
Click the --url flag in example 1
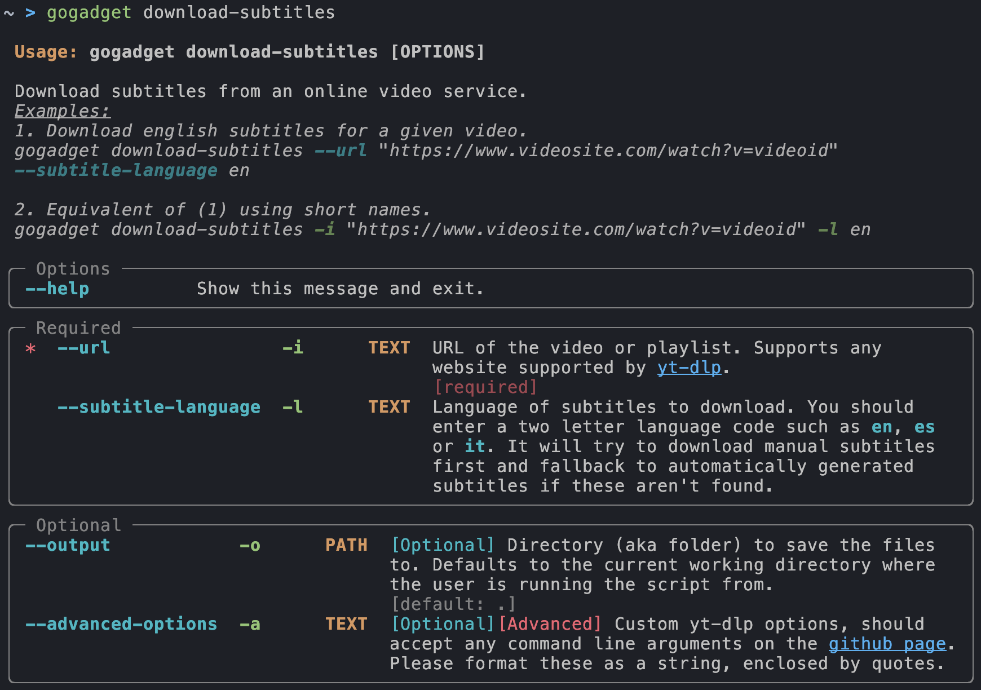tap(341, 151)
